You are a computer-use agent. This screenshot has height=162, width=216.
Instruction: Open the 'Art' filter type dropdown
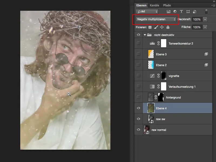click(147, 12)
